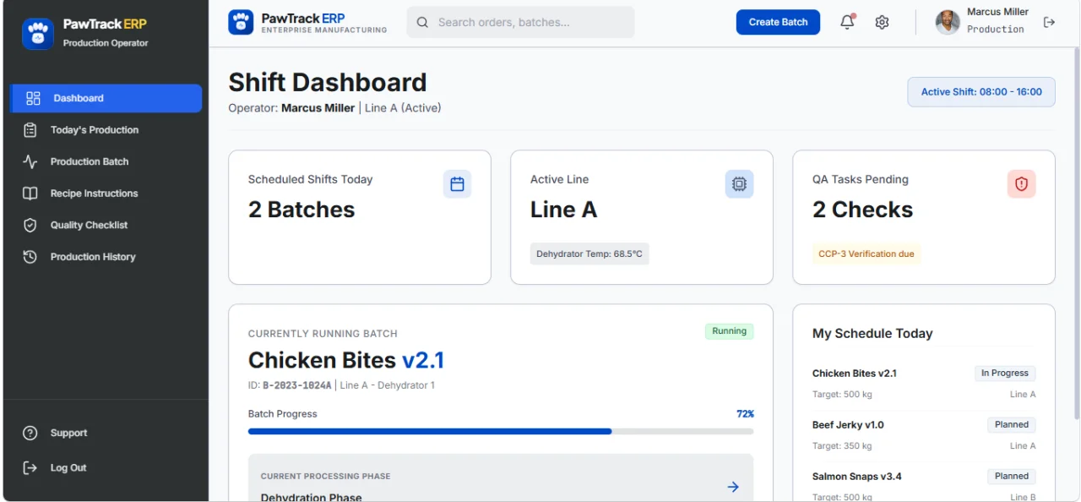Click the Line A value on Active Line card
1081x502 pixels.
563,210
